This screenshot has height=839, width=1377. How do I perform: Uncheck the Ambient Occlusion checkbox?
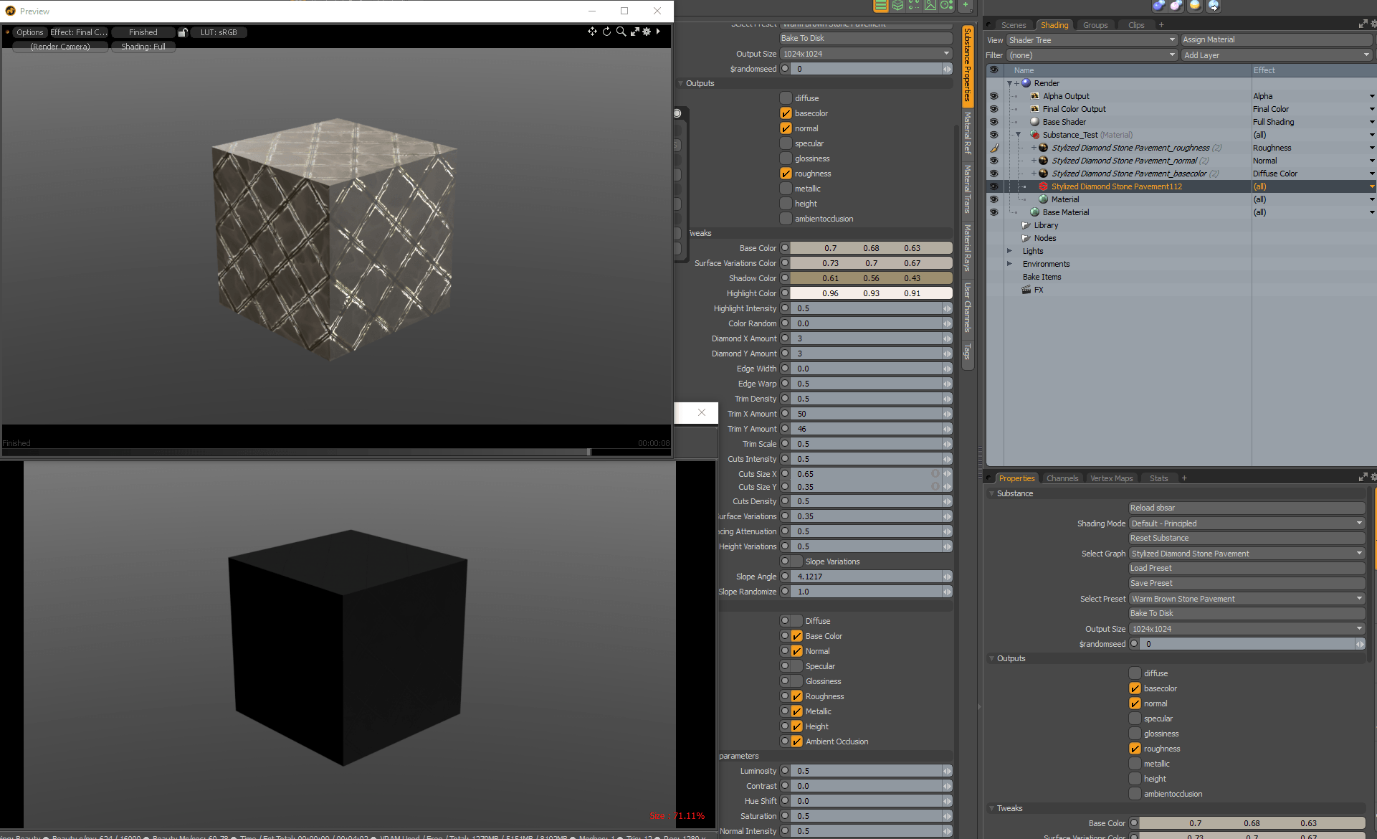point(796,741)
